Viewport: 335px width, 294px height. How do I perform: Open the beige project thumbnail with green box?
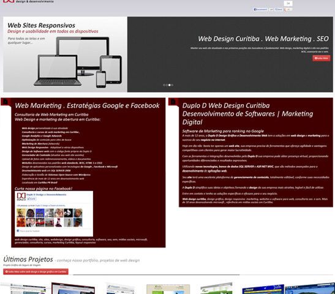point(168,289)
